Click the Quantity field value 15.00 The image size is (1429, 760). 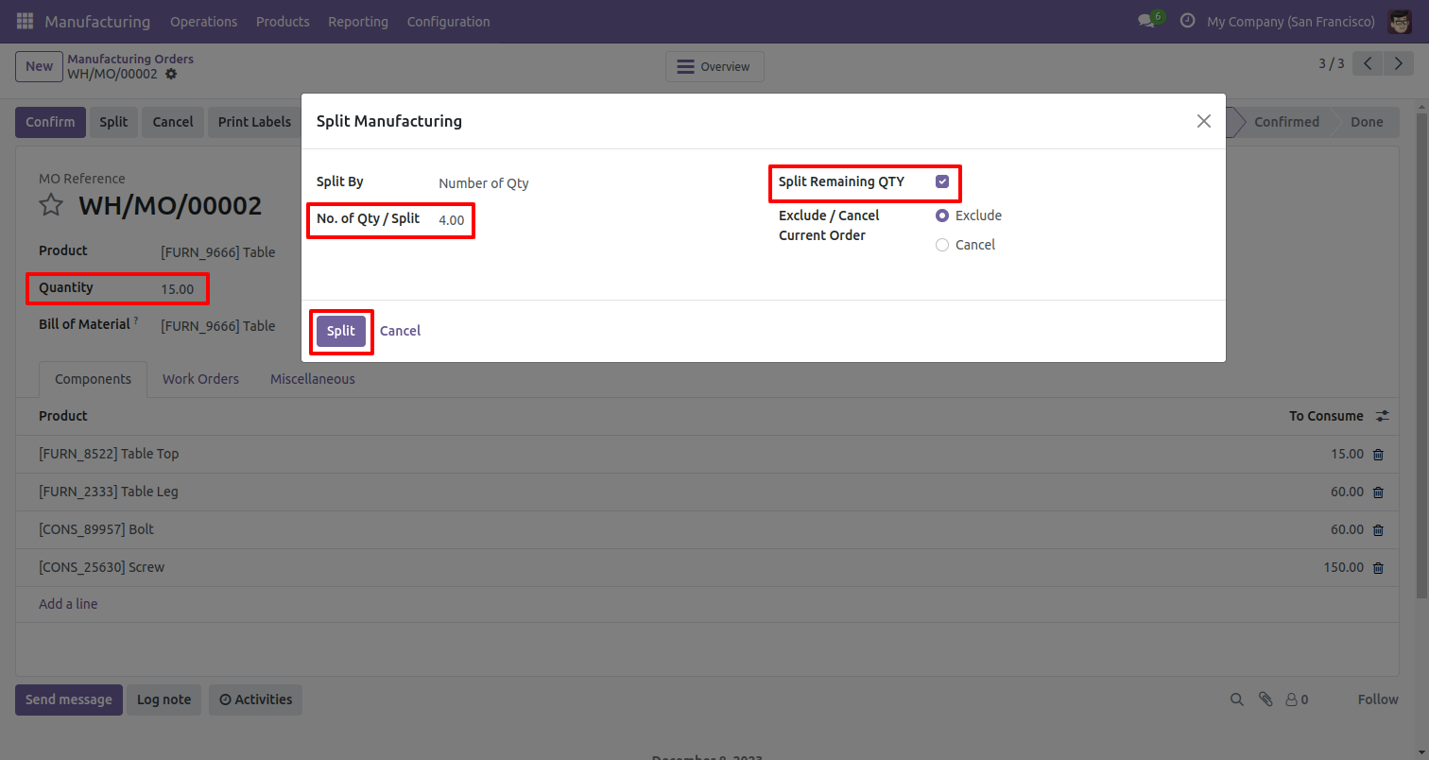point(177,289)
